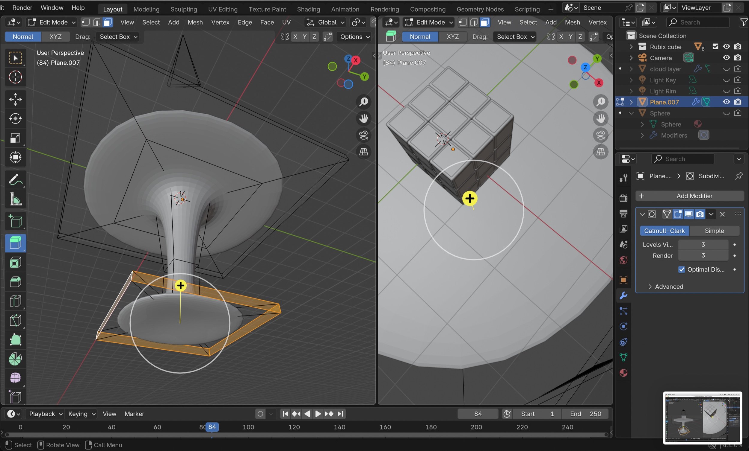
Task: Select the Bevel tool
Action: [x=15, y=282]
